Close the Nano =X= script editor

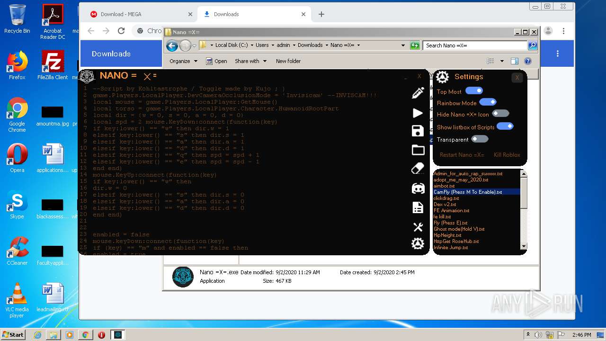[x=419, y=76]
